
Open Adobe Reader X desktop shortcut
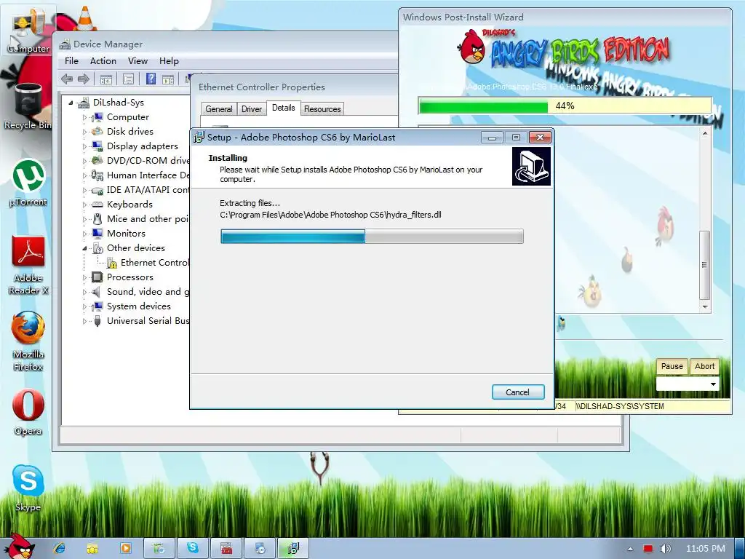tap(28, 265)
